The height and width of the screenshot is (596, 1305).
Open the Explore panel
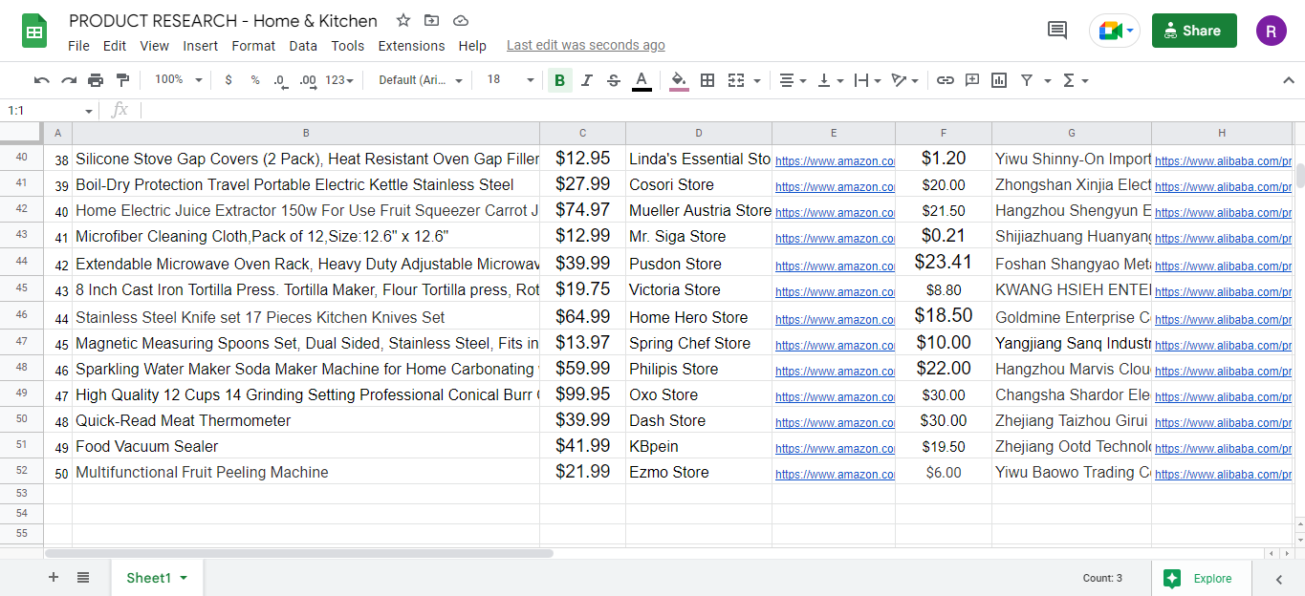(1201, 578)
